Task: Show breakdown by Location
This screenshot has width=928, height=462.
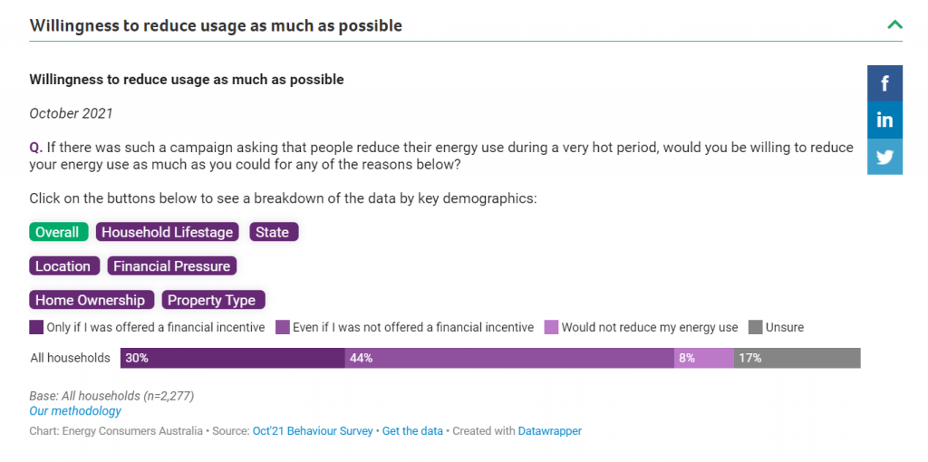Action: (64, 266)
